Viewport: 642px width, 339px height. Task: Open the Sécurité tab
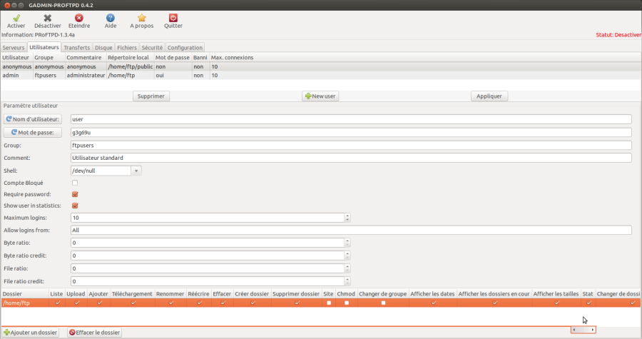[152, 48]
